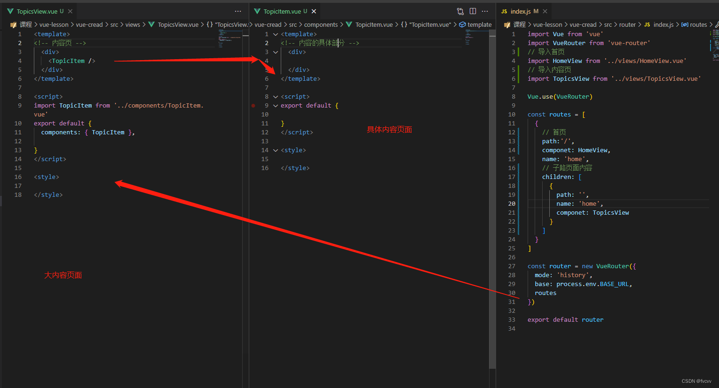Click 'vue-cread' breadcrumb in TopicItem.vue editor
The width and height of the screenshot is (719, 388).
268,24
